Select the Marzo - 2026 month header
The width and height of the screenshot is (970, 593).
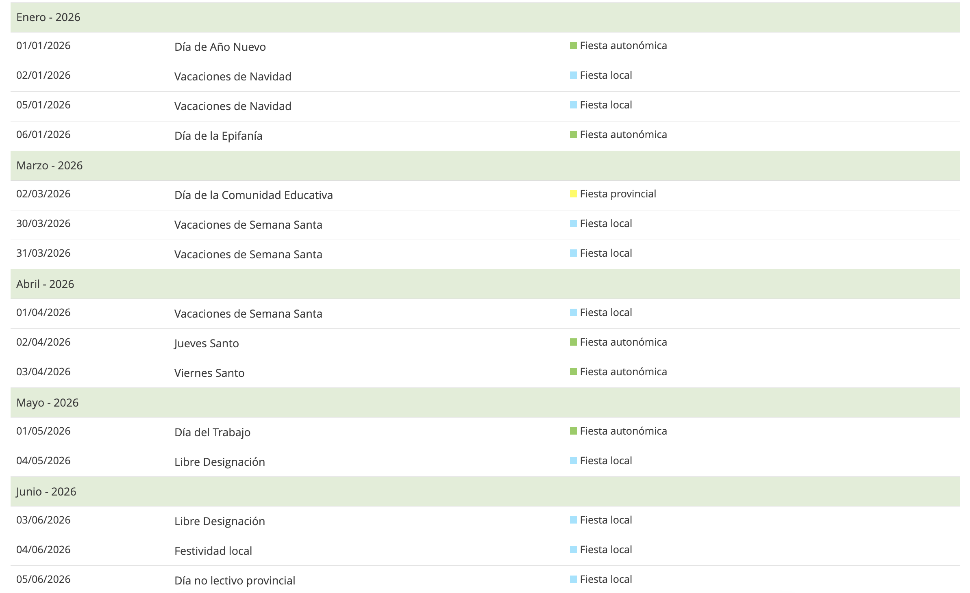pyautogui.click(x=50, y=166)
